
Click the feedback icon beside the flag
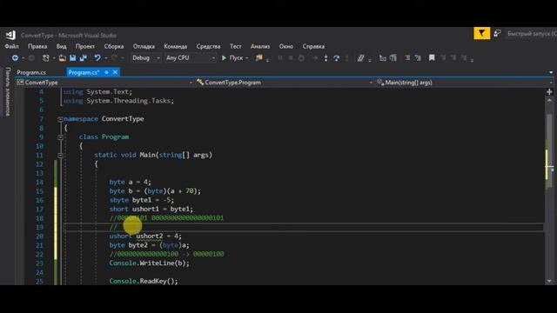pyautogui.click(x=497, y=33)
